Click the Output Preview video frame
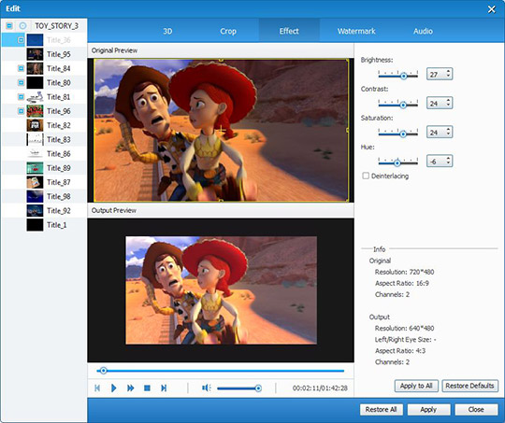505x423 pixels. (x=221, y=290)
